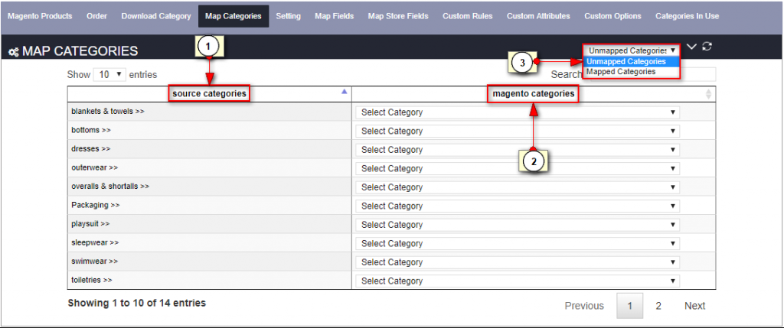Open Select Category dropdown for outerwear
The height and width of the screenshot is (328, 784).
pyautogui.click(x=518, y=168)
